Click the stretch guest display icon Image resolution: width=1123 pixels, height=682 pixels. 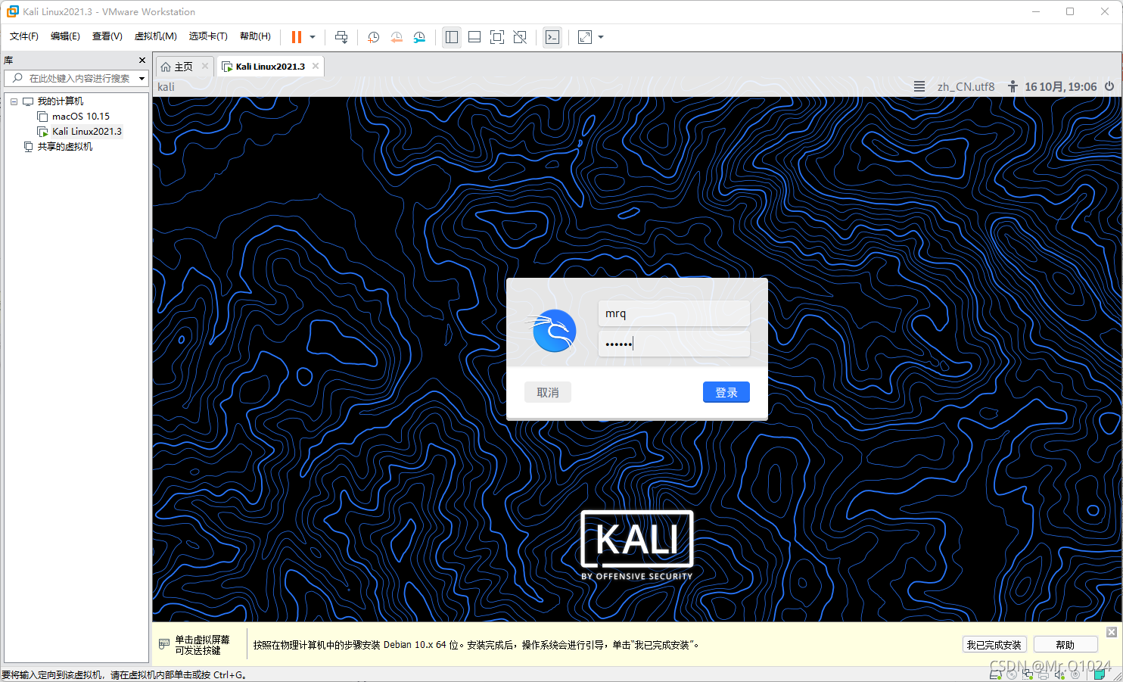point(585,37)
